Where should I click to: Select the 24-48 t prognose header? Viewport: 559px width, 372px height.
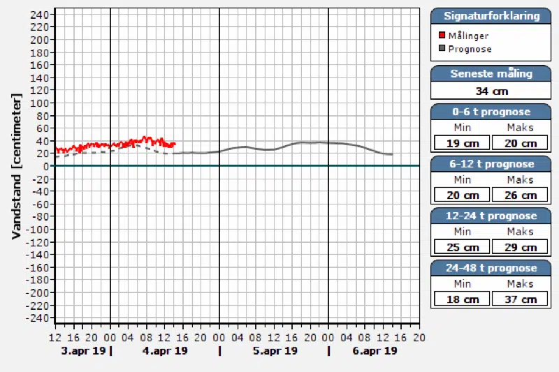coord(491,268)
